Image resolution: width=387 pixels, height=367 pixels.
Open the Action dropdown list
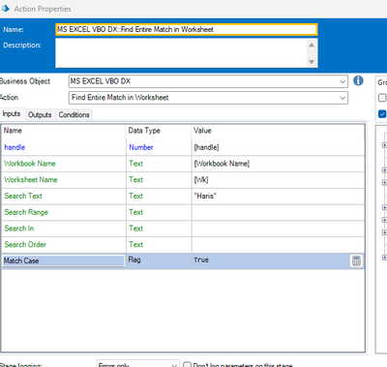342,98
